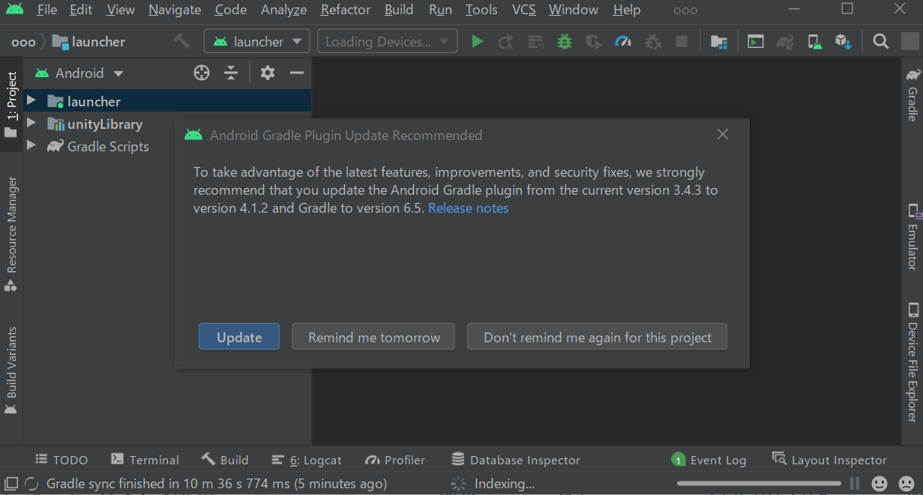Click the Stop square icon
This screenshot has height=495, width=923.
(682, 42)
